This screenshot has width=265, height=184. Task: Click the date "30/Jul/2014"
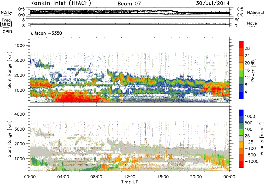[x=213, y=3]
